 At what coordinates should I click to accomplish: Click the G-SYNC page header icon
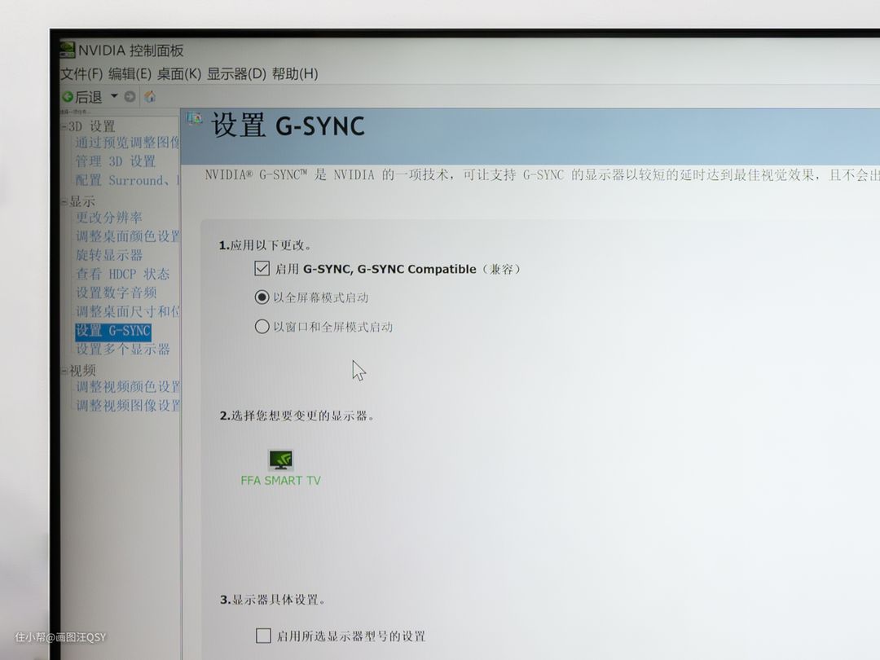pos(194,118)
